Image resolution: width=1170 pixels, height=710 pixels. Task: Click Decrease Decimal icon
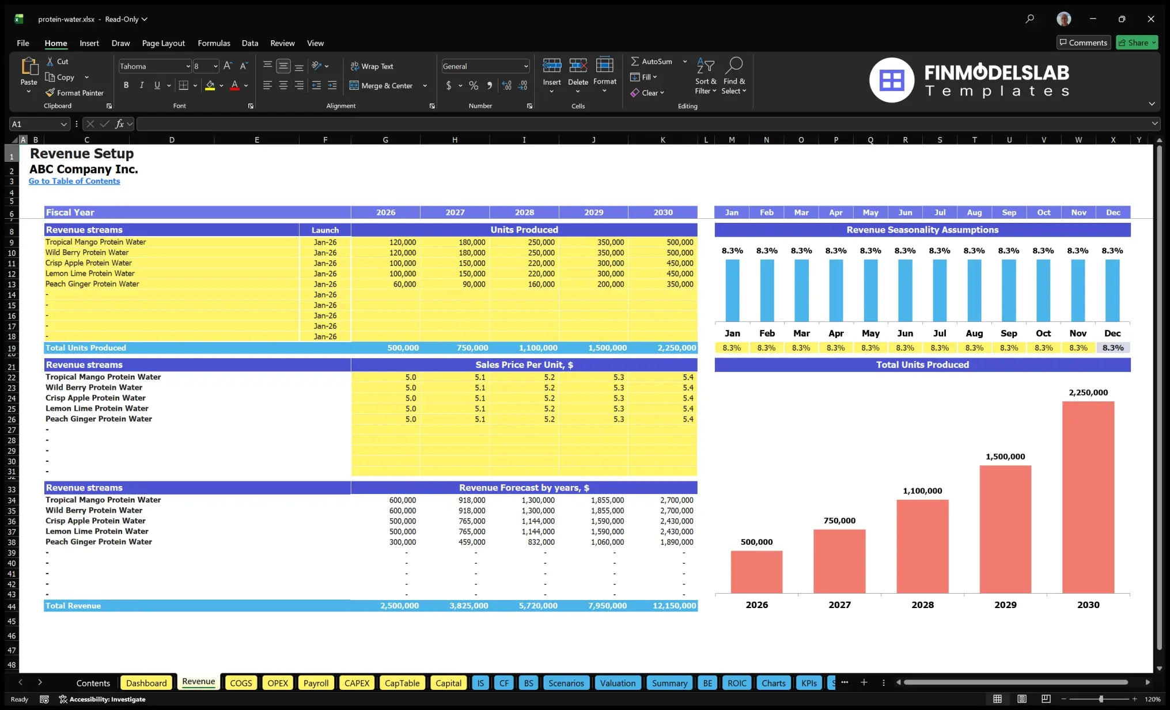coord(522,85)
